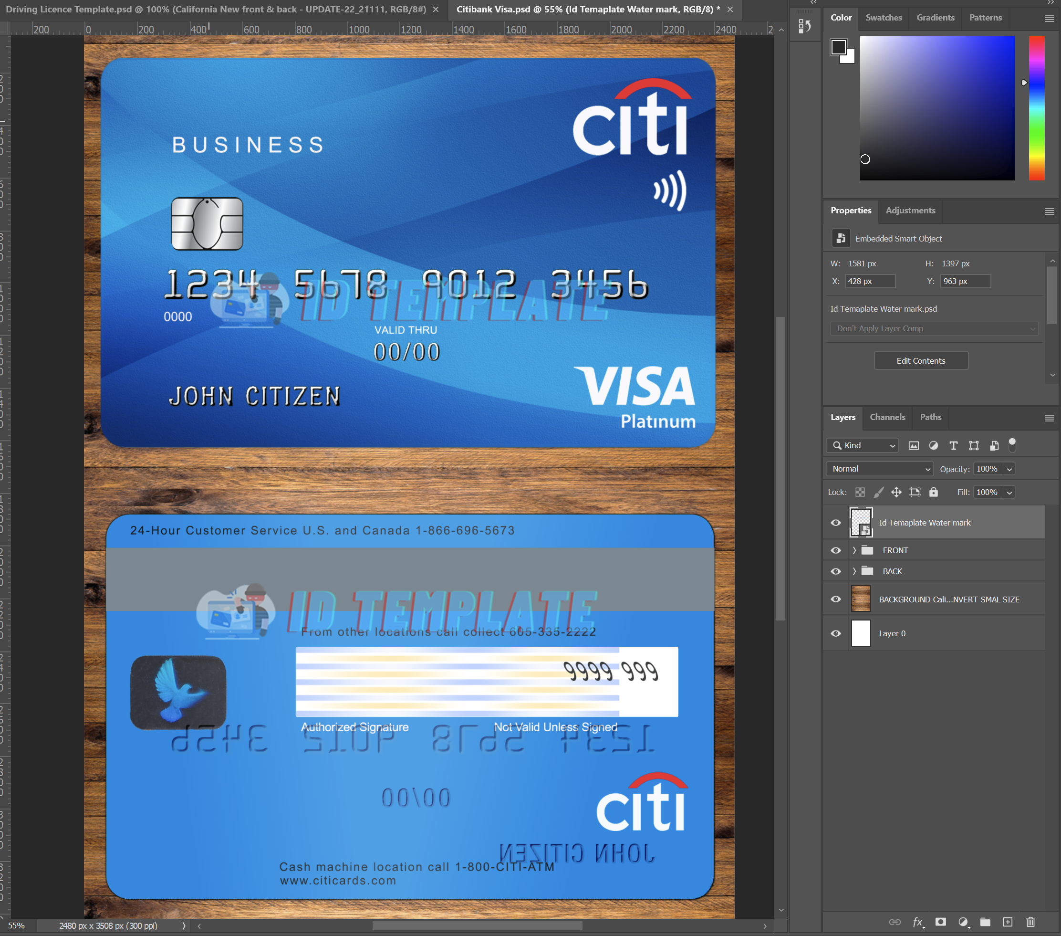Click inside the color picker field
The width and height of the screenshot is (1061, 936).
[937, 108]
